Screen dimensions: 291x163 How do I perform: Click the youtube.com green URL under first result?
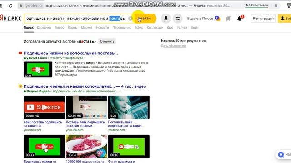pos(36,58)
